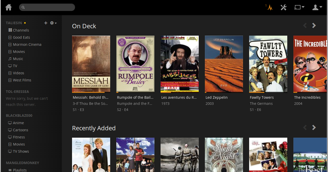
Task: Click the Led Zeppelin poster progress bar
Action: [x=224, y=92]
